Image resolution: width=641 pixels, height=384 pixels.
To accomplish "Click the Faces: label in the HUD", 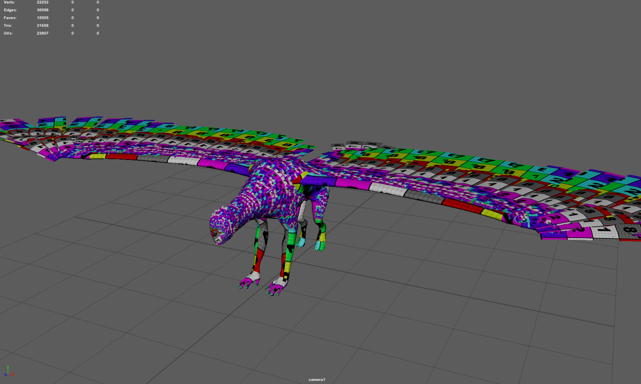I will [10, 18].
